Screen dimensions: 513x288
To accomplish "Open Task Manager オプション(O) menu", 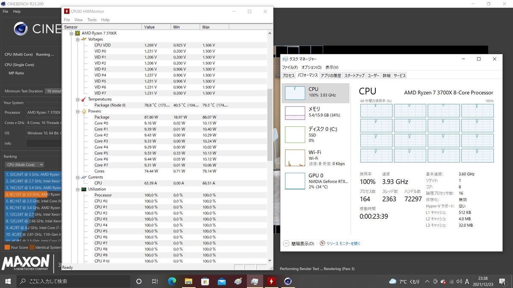I will 312,67.
